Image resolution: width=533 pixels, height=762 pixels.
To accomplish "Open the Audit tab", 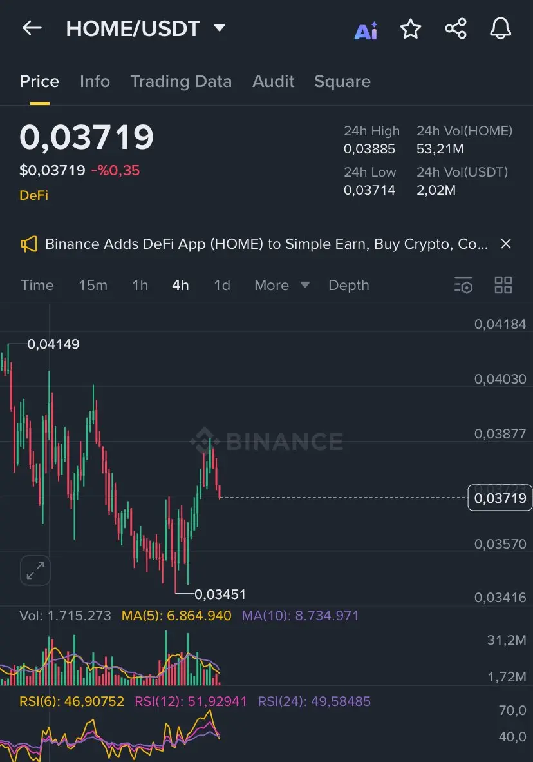I will coord(274,81).
